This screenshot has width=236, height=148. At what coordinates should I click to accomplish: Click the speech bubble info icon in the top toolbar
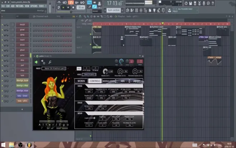coord(208,3)
